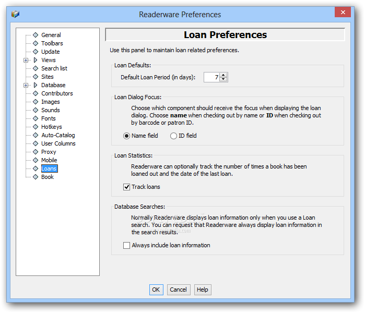Image resolution: width=365 pixels, height=313 pixels.
Task: Open Help for loan preferences
Action: tap(203, 290)
